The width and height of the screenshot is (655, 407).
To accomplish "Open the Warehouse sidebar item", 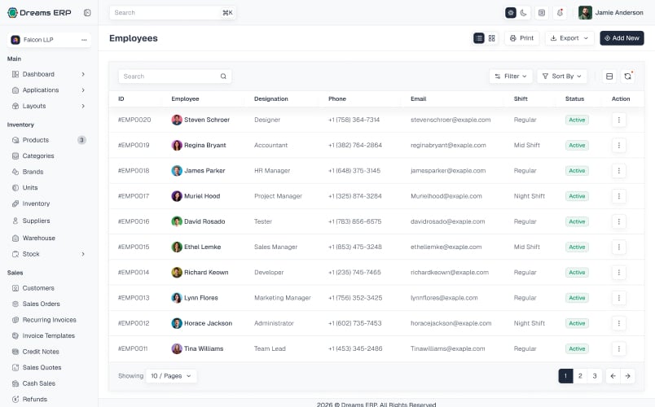I will coord(39,238).
